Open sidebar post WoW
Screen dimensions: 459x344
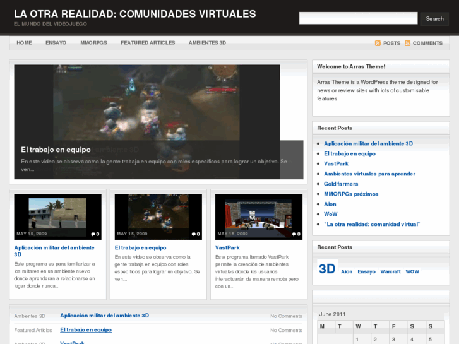coord(330,214)
